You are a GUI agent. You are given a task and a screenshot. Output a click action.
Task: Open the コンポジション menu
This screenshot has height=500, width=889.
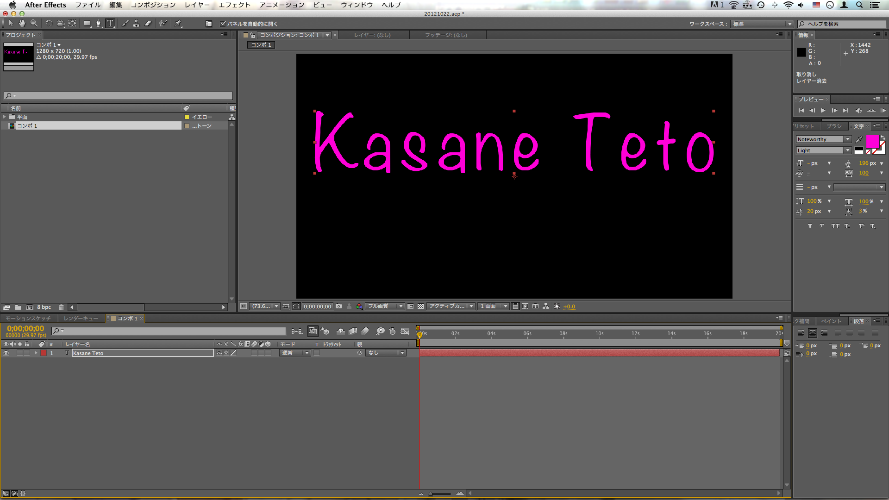154,5
